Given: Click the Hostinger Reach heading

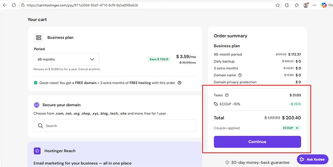Looking at the screenshot, I should (60, 151).
